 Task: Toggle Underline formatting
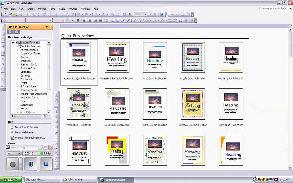[x=78, y=20]
